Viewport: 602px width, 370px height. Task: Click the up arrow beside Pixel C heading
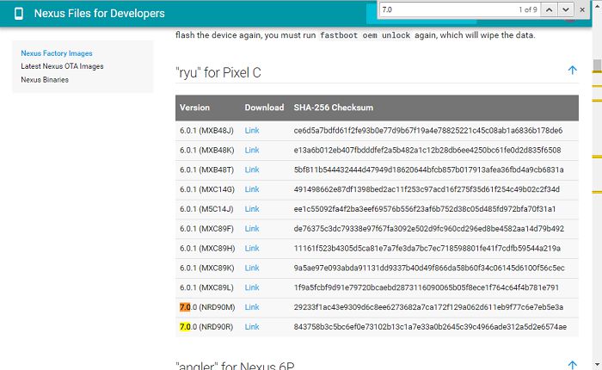[x=573, y=71]
